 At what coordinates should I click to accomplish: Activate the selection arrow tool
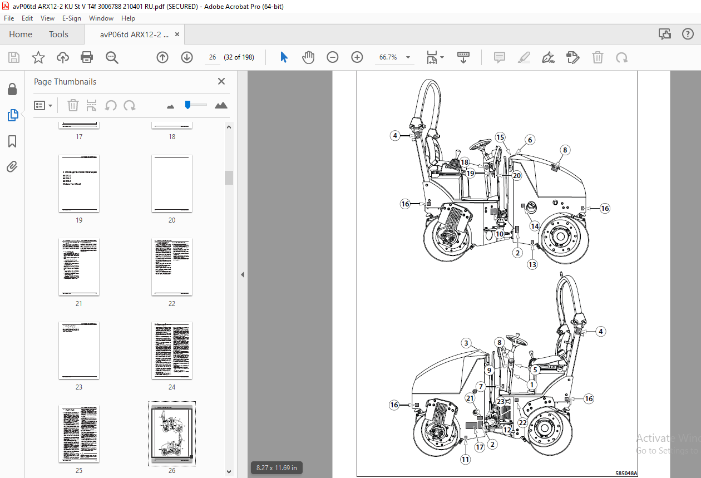tap(284, 57)
